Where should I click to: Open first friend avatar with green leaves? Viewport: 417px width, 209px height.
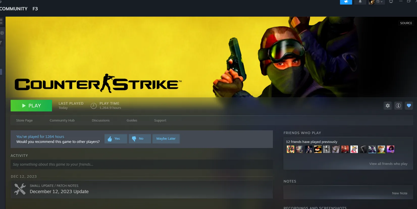pyautogui.click(x=291, y=149)
